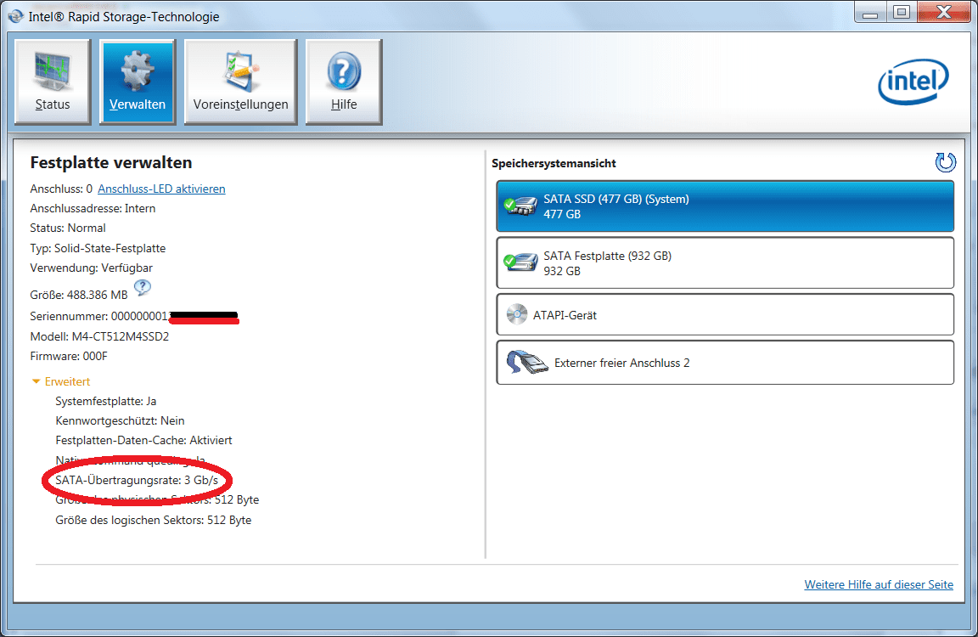
Task: Select SATA Festplatte (932 GB) entry
Action: (x=725, y=262)
